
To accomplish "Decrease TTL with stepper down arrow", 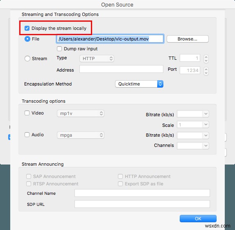I will tap(206, 61).
